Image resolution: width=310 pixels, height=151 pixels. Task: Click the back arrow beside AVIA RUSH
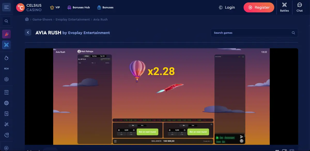pyautogui.click(x=28, y=32)
